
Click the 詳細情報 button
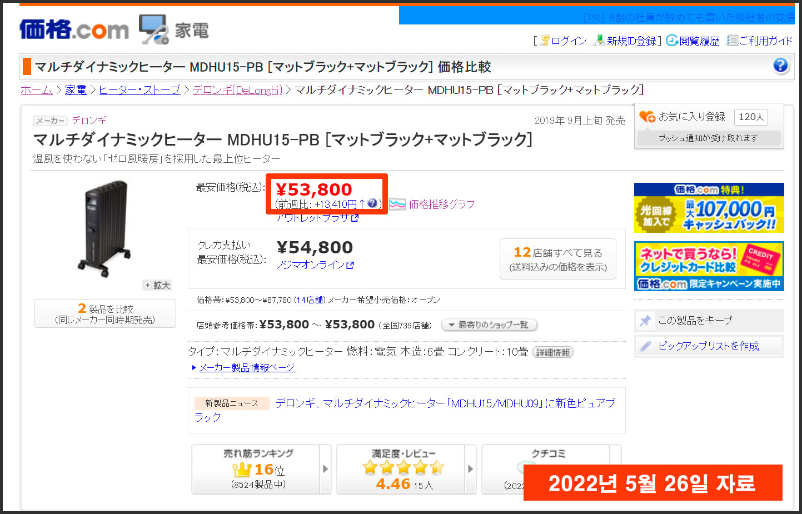click(x=553, y=352)
